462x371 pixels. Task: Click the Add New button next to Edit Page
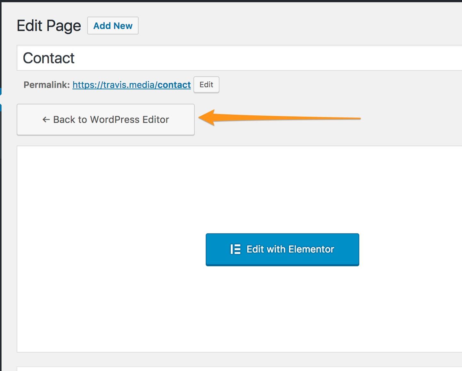[x=113, y=26]
